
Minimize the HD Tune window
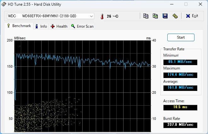(172, 4)
